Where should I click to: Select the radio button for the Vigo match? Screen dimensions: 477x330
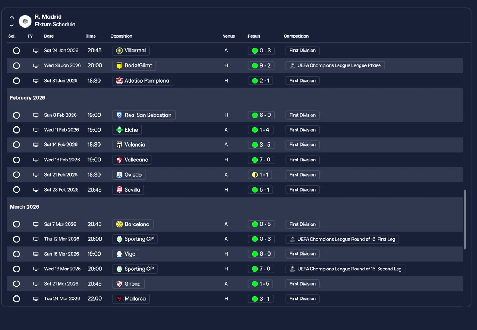tap(16, 254)
